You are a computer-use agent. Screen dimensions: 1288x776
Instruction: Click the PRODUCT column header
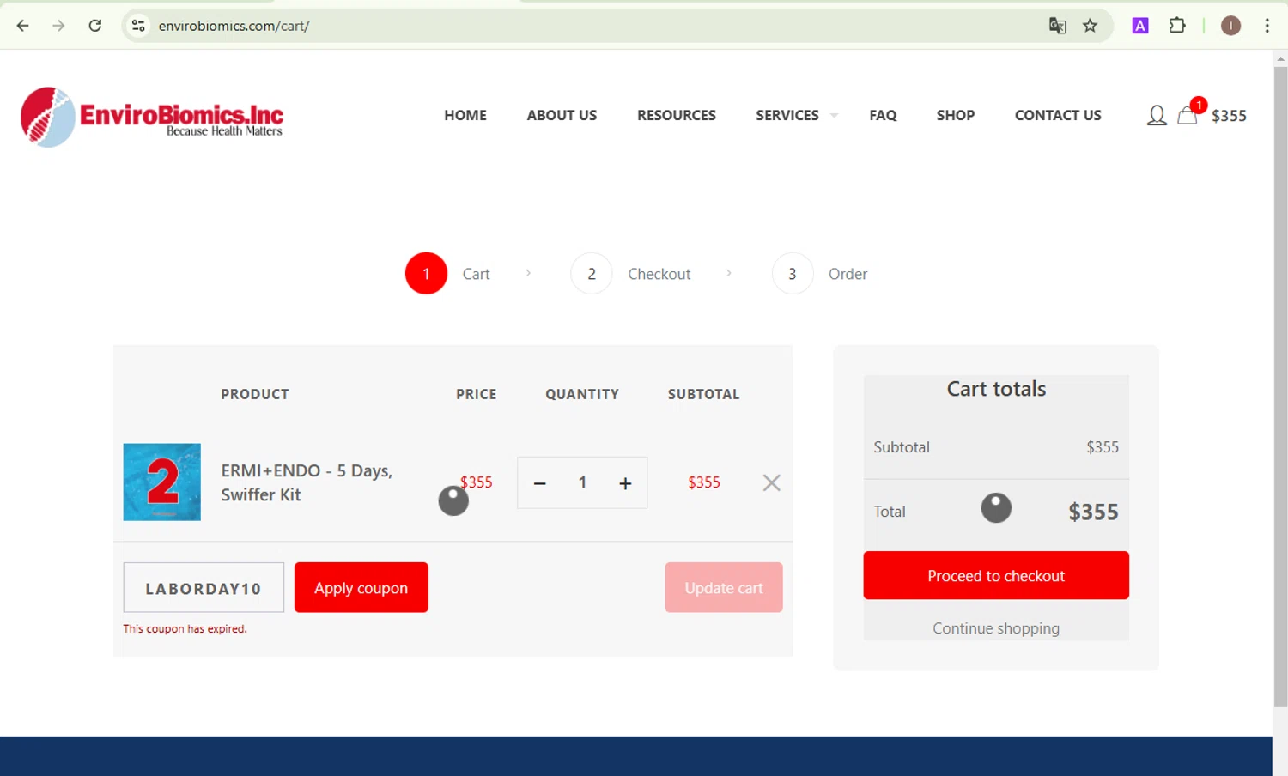coord(255,394)
